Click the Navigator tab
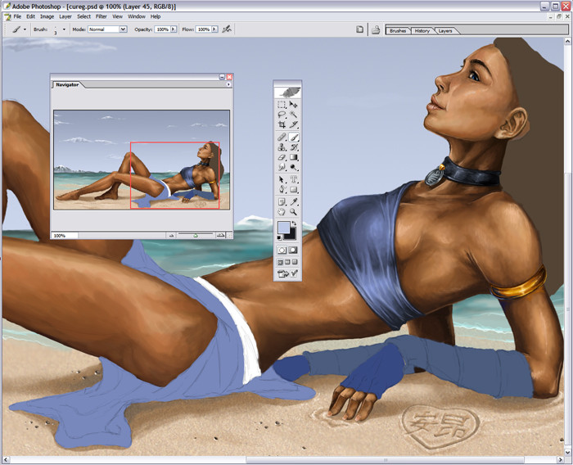This screenshot has height=465, width=573. [x=67, y=84]
